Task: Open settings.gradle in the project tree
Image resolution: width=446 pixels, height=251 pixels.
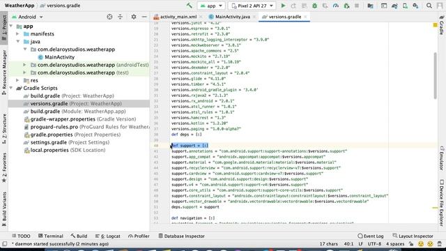Action: point(67,142)
